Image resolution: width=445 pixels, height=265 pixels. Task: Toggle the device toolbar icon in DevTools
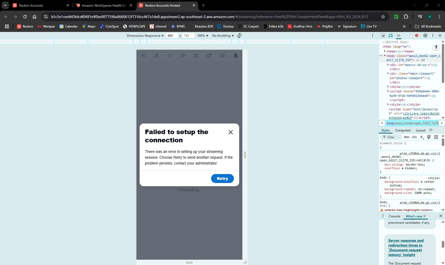[390, 35]
